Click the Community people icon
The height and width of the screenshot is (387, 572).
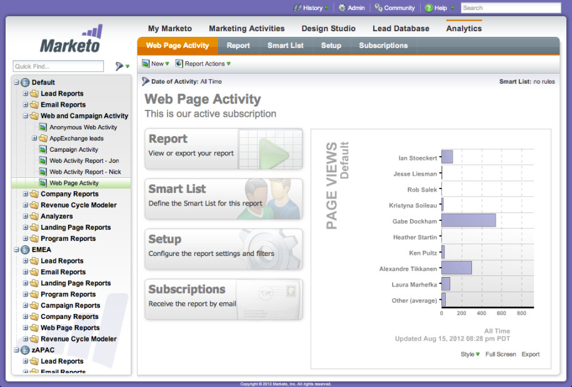tap(379, 8)
